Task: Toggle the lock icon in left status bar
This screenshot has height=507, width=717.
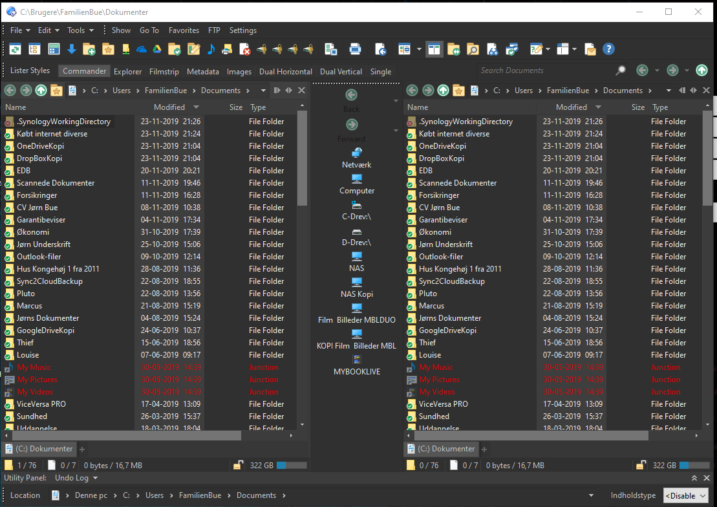Action: pyautogui.click(x=238, y=466)
